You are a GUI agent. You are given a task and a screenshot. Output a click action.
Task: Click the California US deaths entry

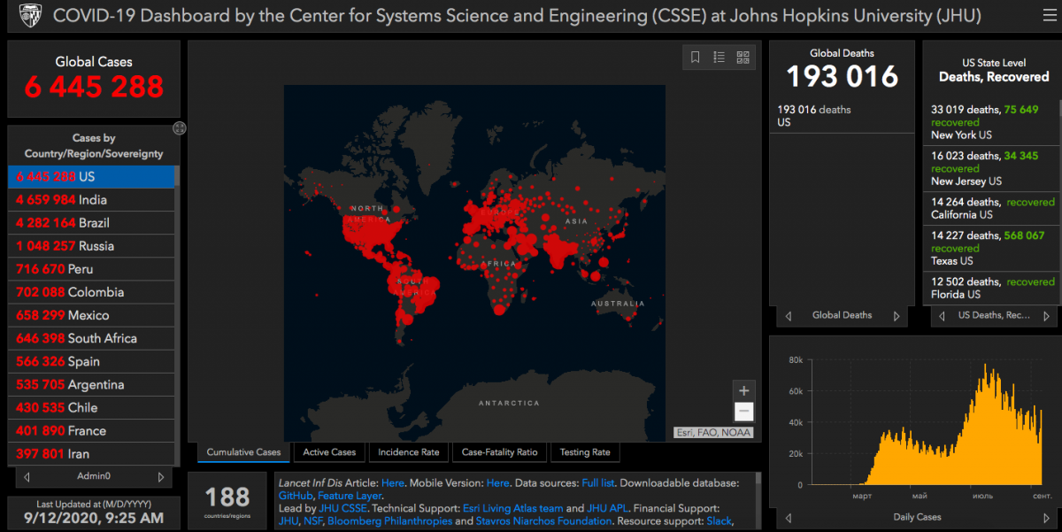(x=991, y=209)
